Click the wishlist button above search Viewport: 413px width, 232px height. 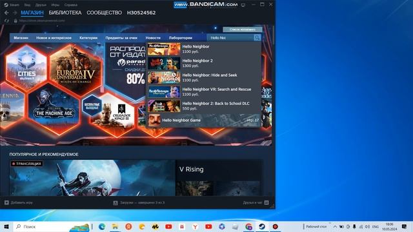(243, 29)
